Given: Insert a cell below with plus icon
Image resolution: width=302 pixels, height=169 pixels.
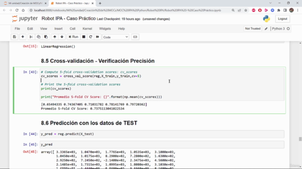Looking at the screenshot, I should (x=23, y=37).
